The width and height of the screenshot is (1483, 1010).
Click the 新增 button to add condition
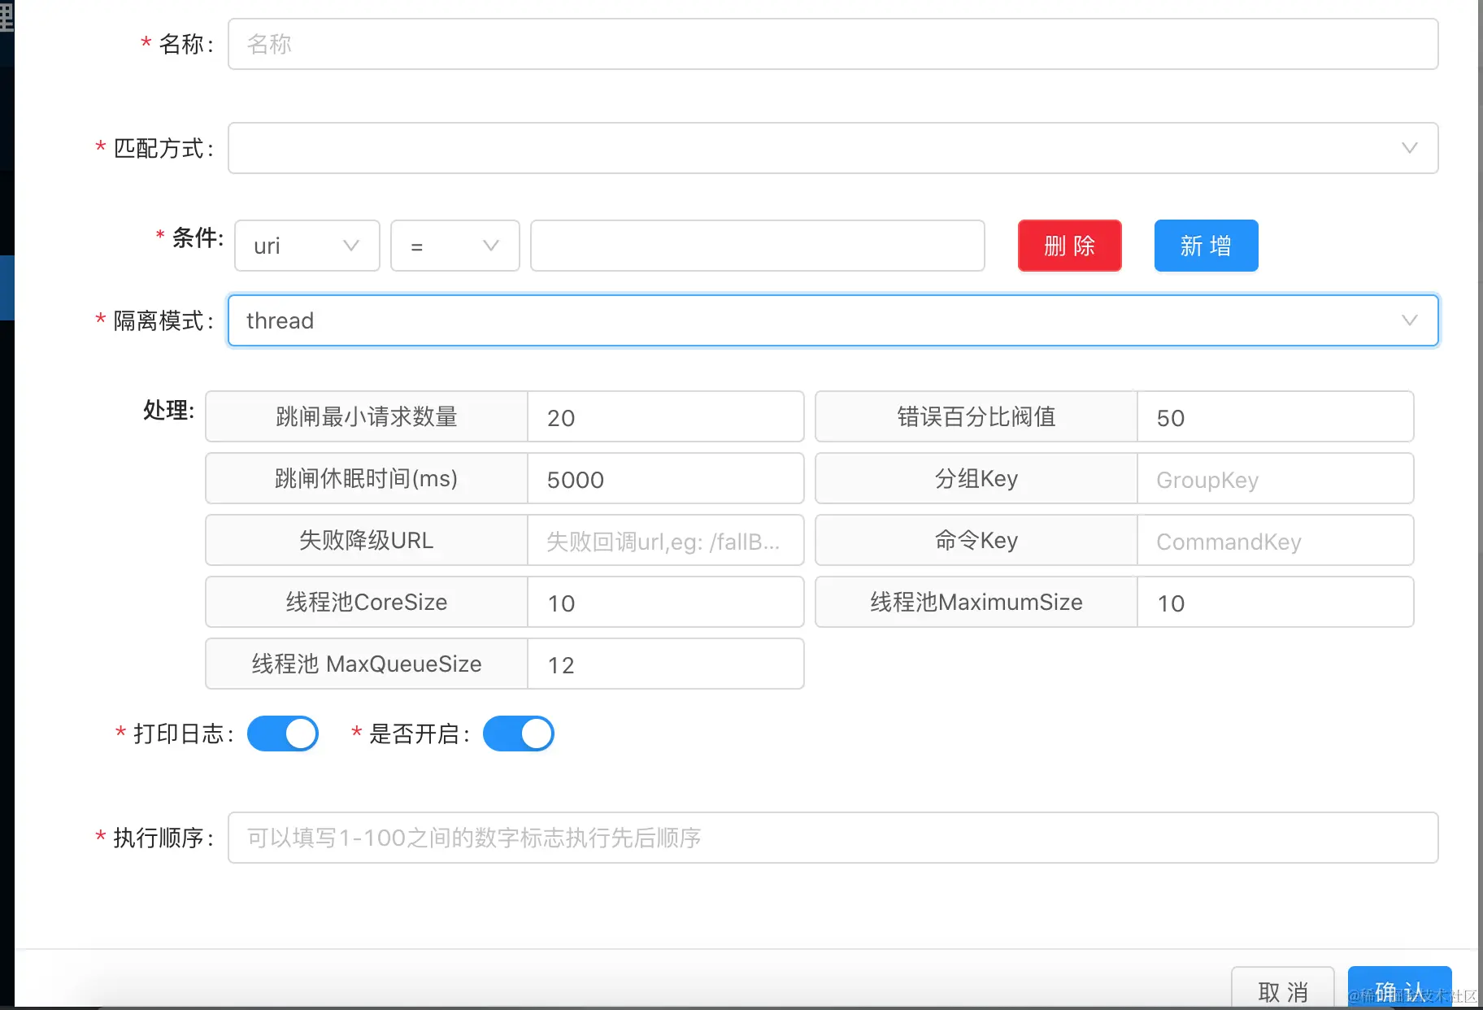coord(1206,246)
